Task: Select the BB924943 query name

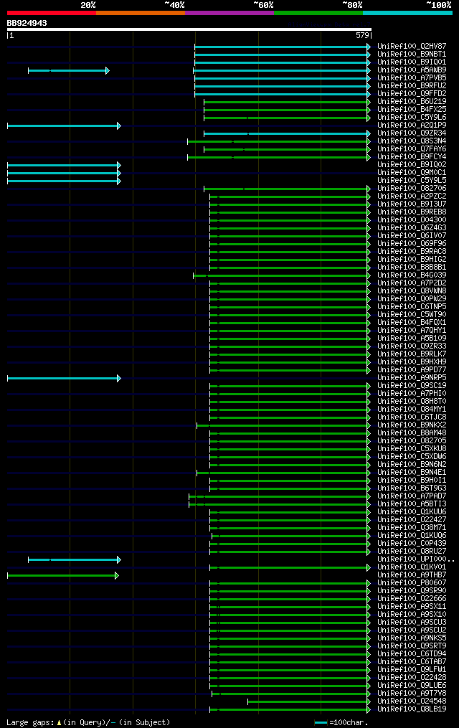Action: (x=27, y=23)
